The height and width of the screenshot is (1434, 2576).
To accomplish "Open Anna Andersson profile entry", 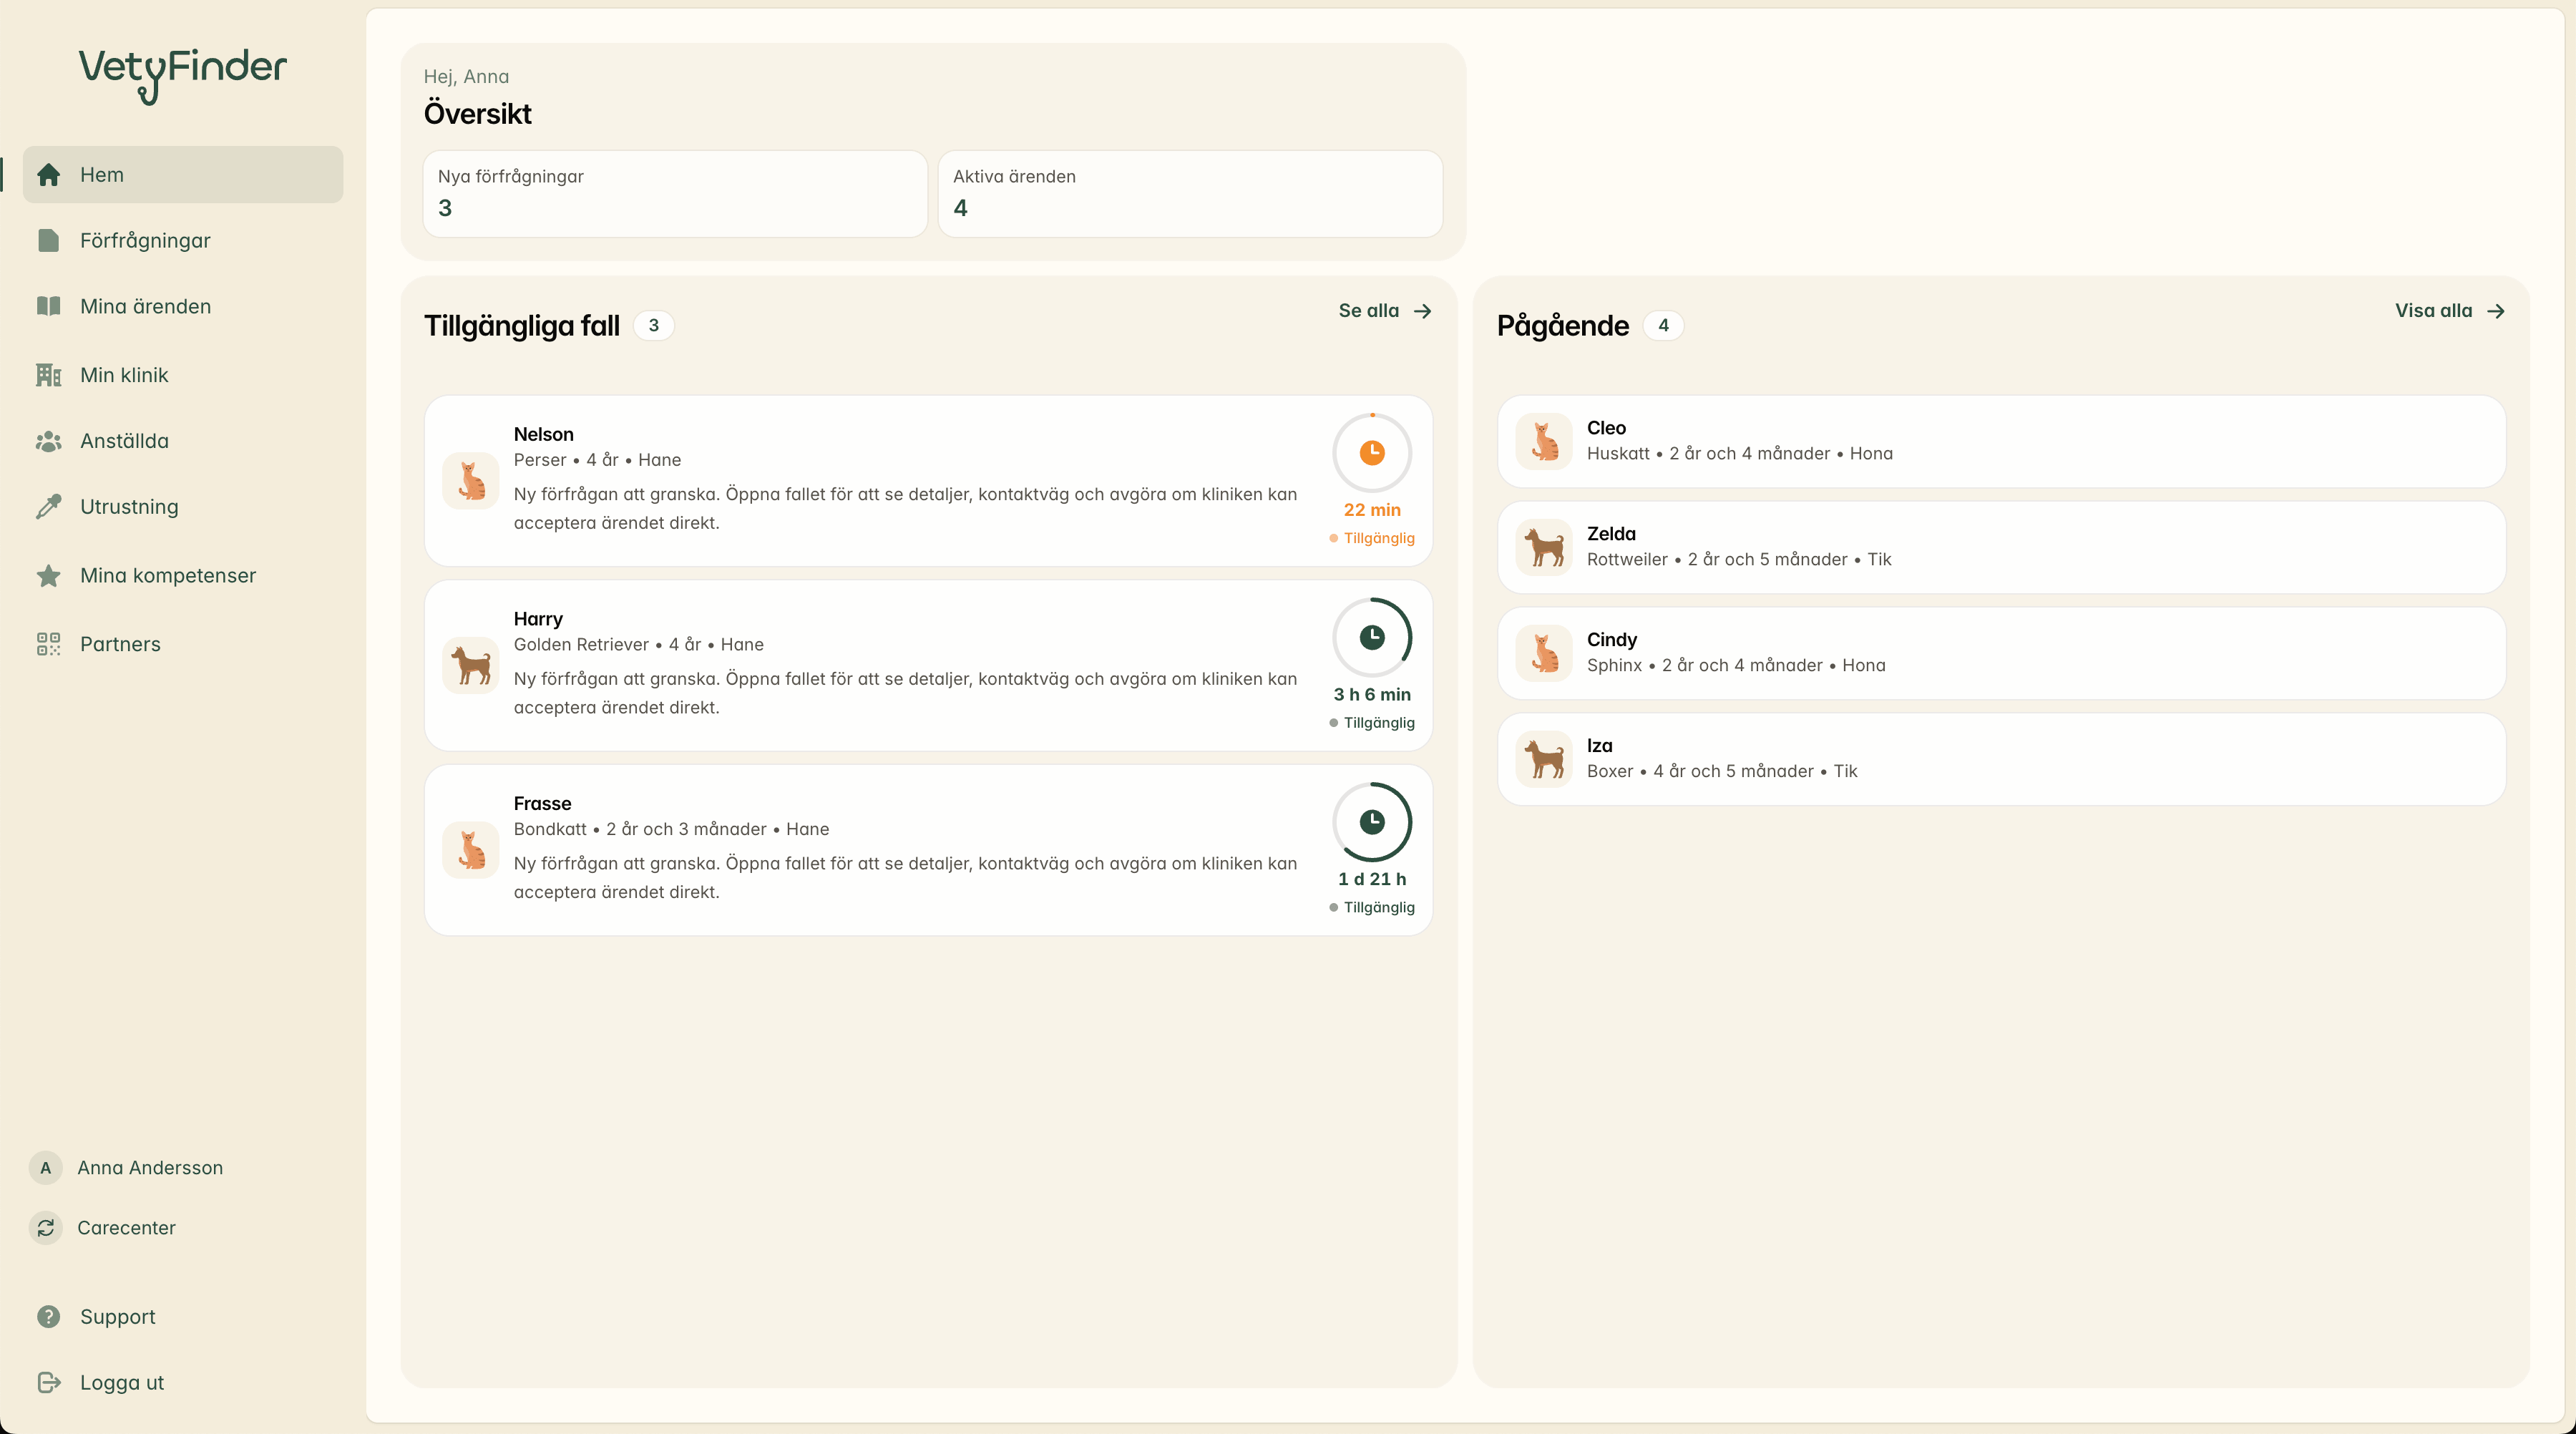I will point(150,1168).
